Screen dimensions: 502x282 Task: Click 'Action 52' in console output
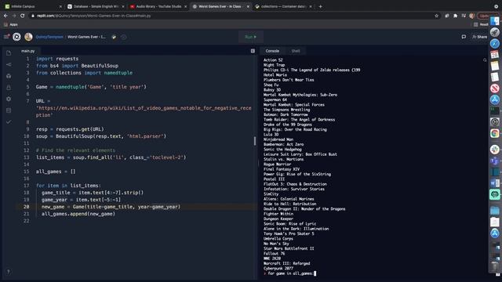coord(273,60)
